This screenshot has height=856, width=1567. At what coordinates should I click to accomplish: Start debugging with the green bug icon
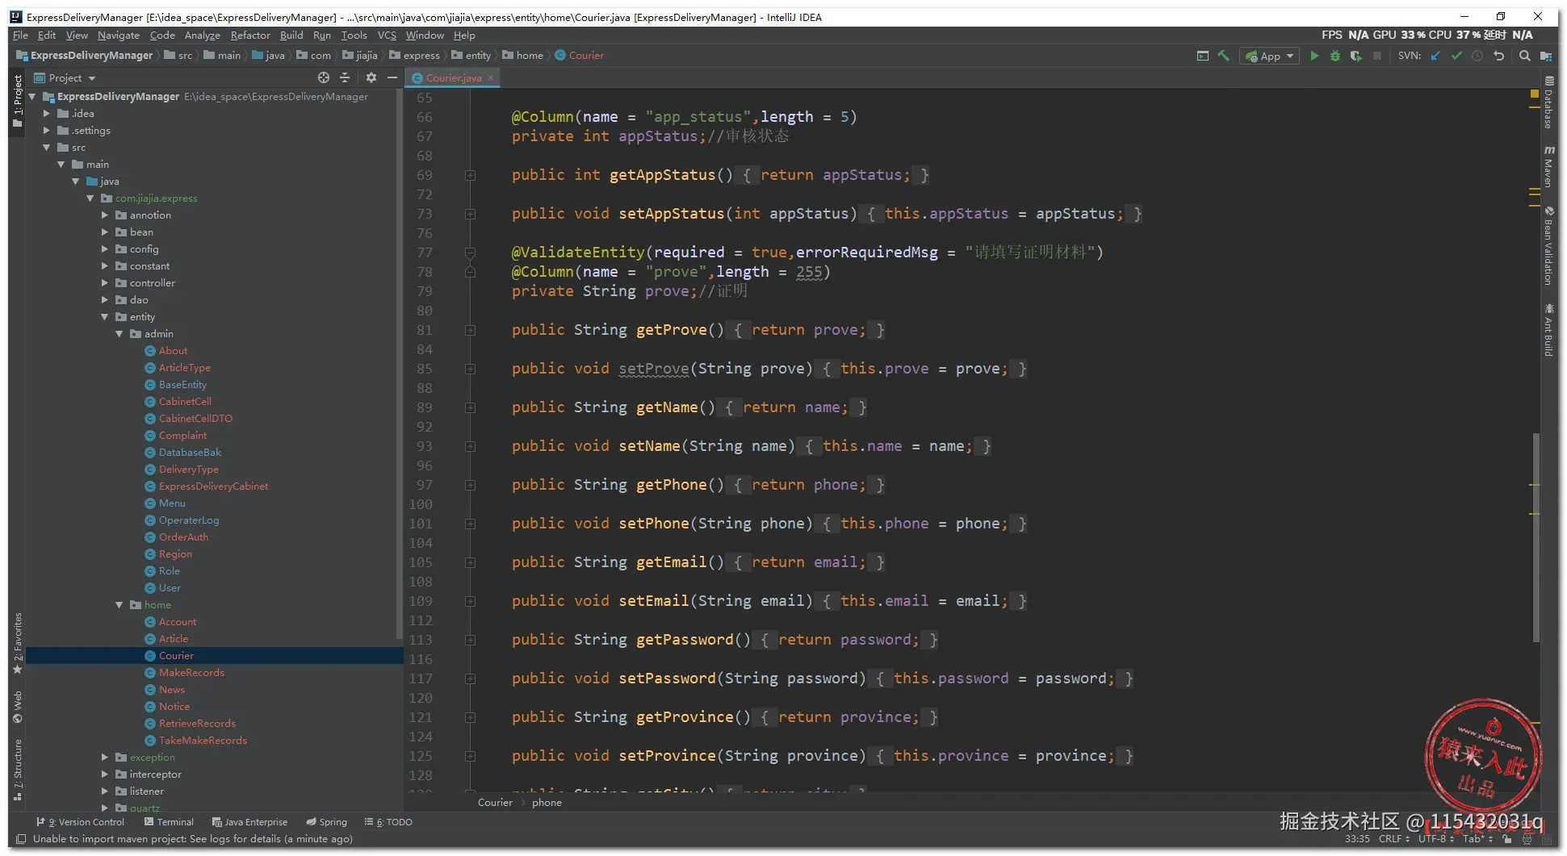pos(1335,56)
